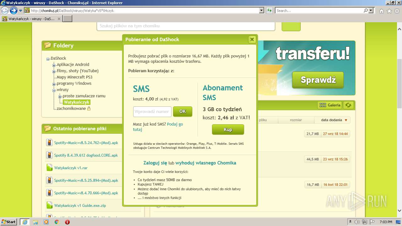Click the '27 wrz 18 14:44' date entry
Viewport: 402px width, 226px height.
pyautogui.click(x=335, y=134)
